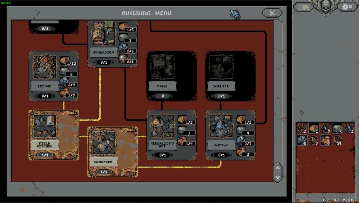Click Farm 0 built counter
This screenshot has width=359, height=203.
coord(163,96)
